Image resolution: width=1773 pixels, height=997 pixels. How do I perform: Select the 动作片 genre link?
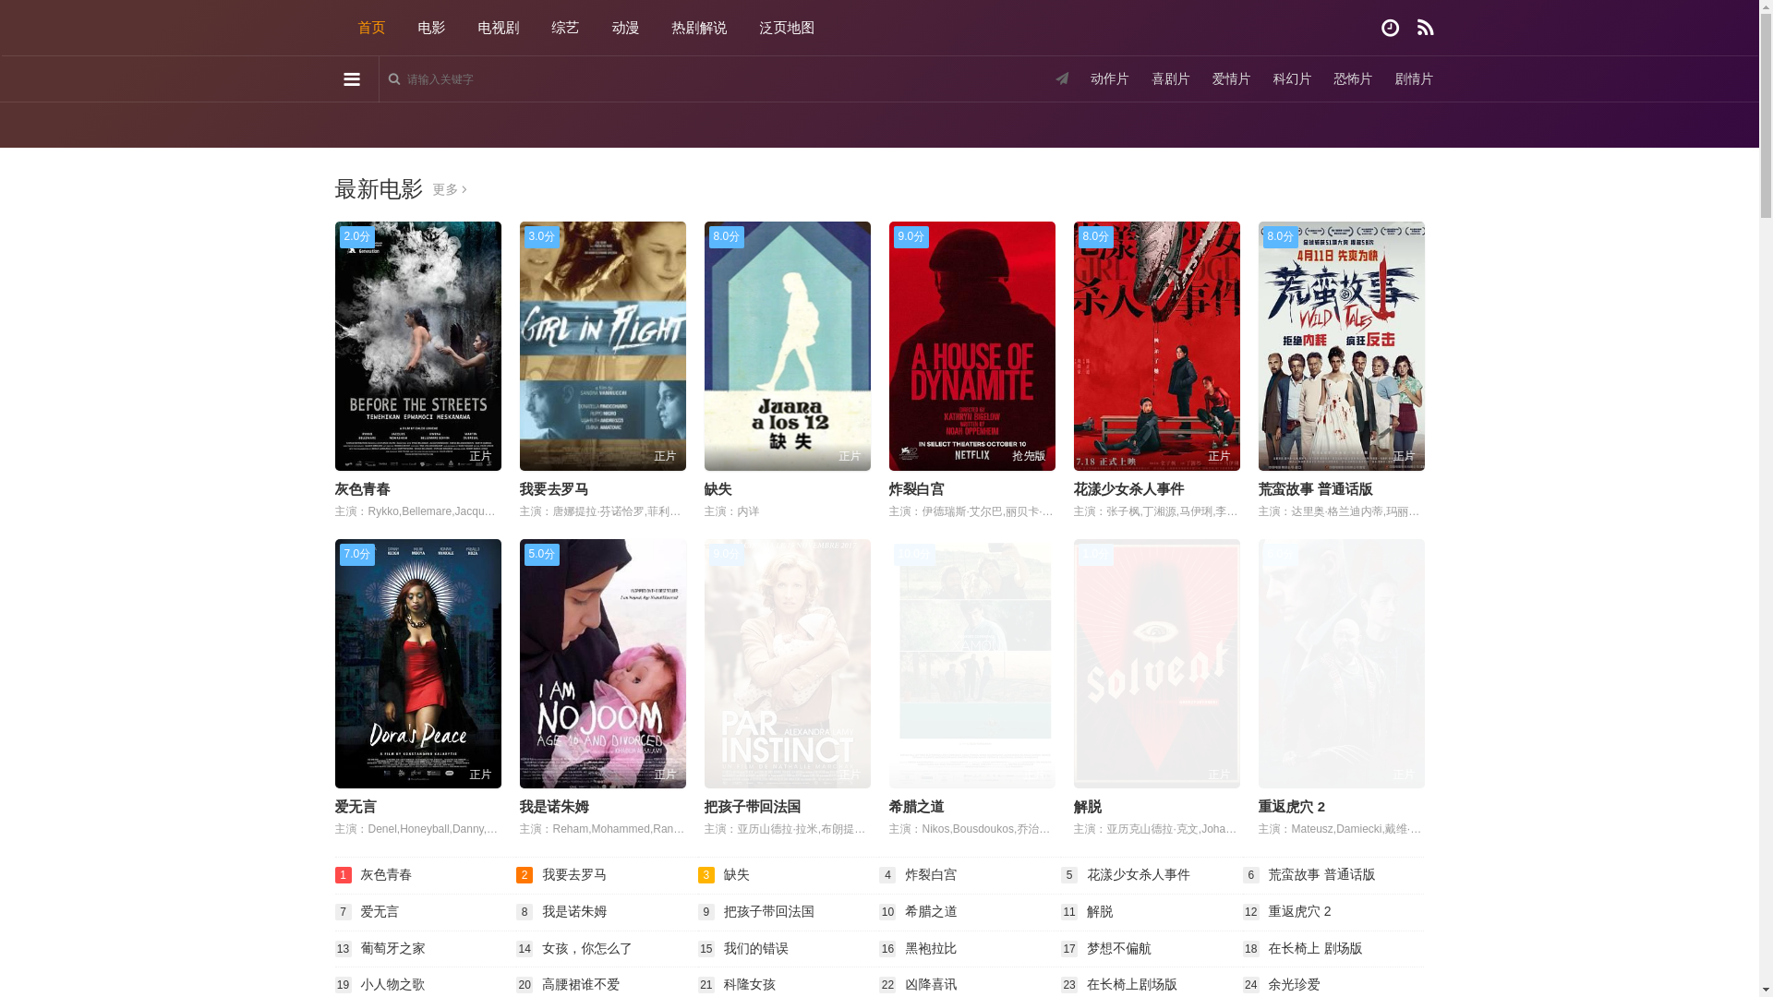[x=1109, y=79]
